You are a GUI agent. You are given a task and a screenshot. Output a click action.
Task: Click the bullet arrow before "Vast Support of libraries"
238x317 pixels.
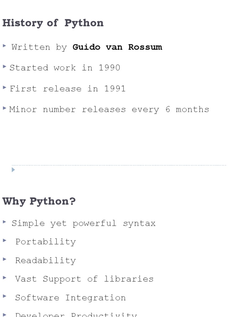(x=4, y=277)
